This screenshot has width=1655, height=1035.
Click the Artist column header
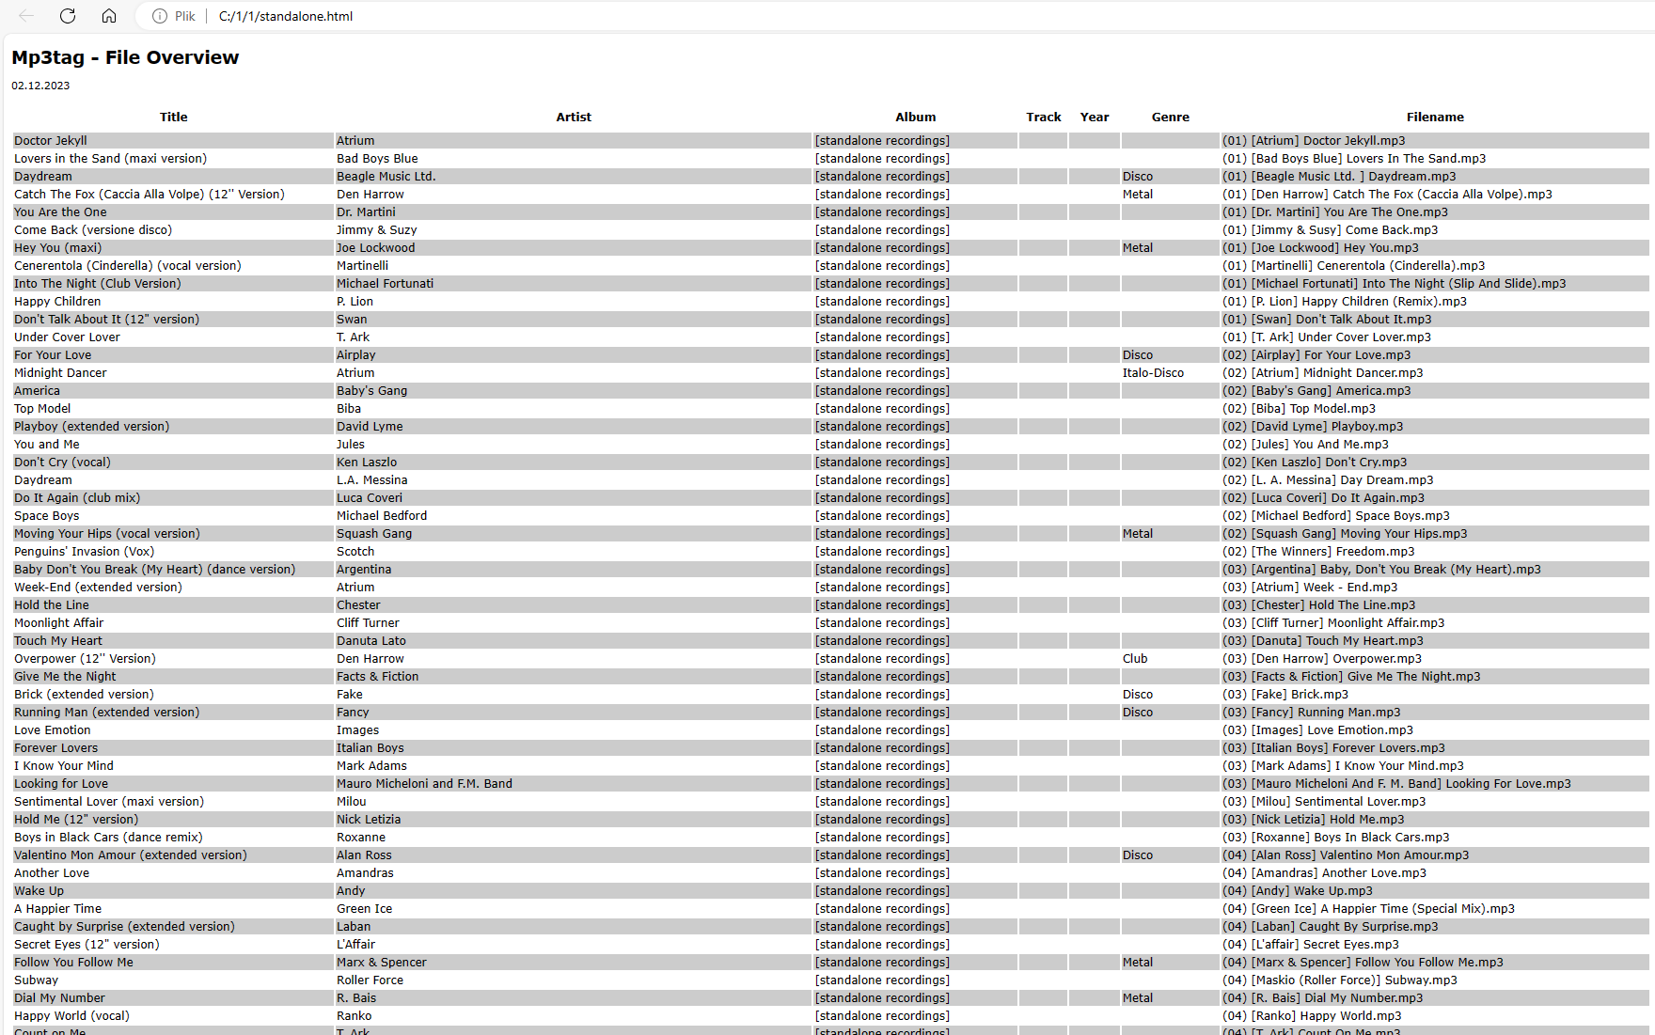(574, 118)
